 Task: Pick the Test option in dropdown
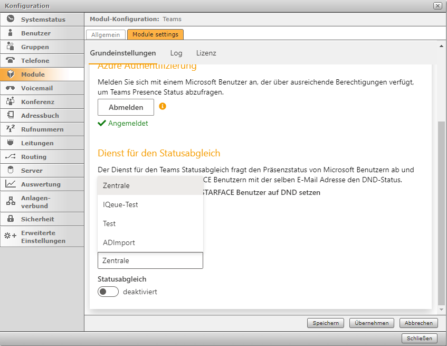coord(150,223)
